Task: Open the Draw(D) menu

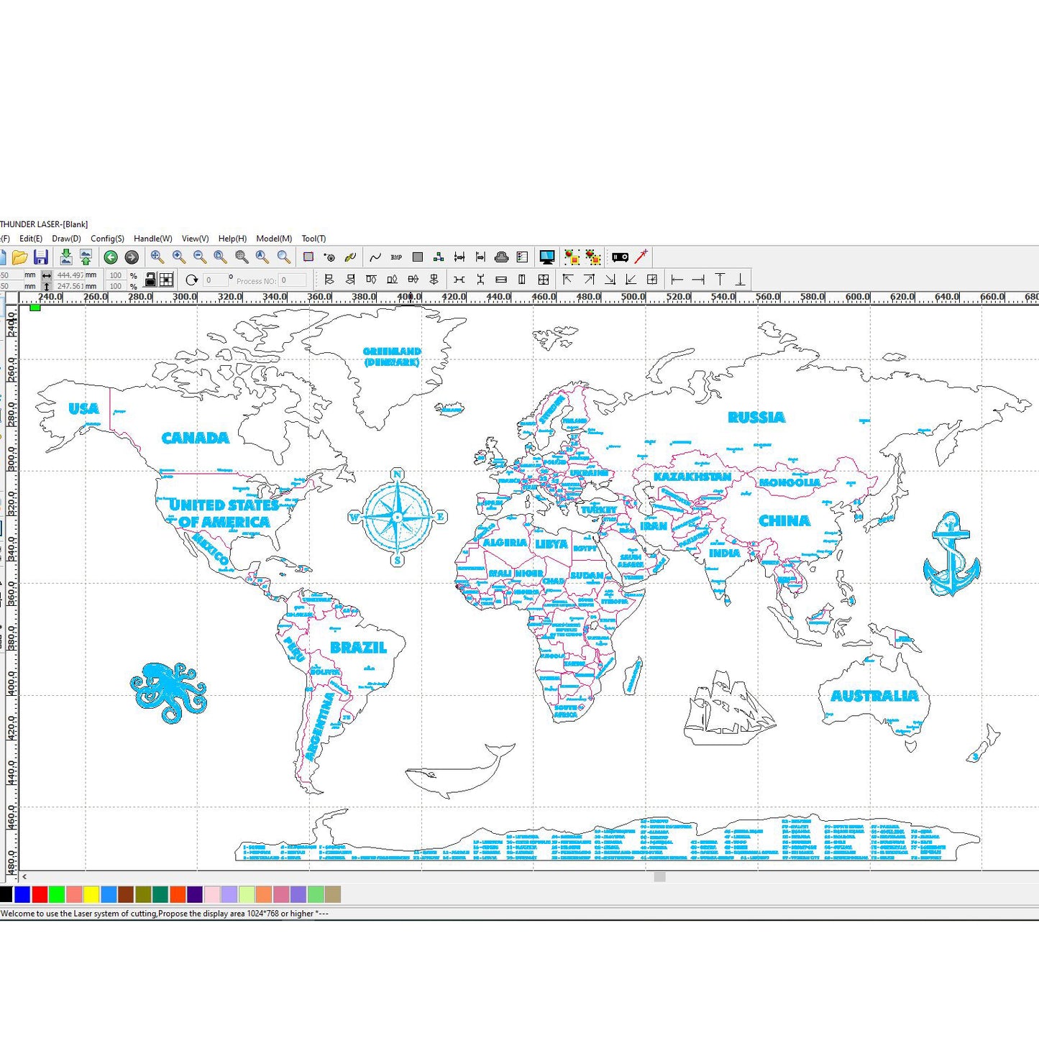Action: point(66,239)
